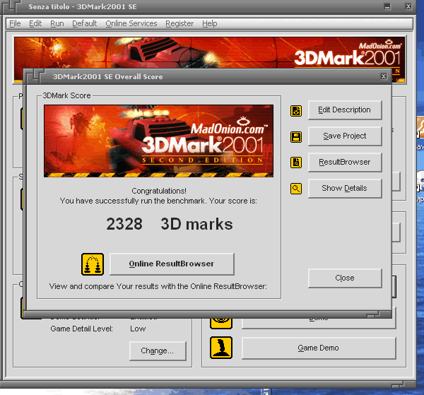Open the Edit menu
This screenshot has height=395, width=424.
[35, 23]
